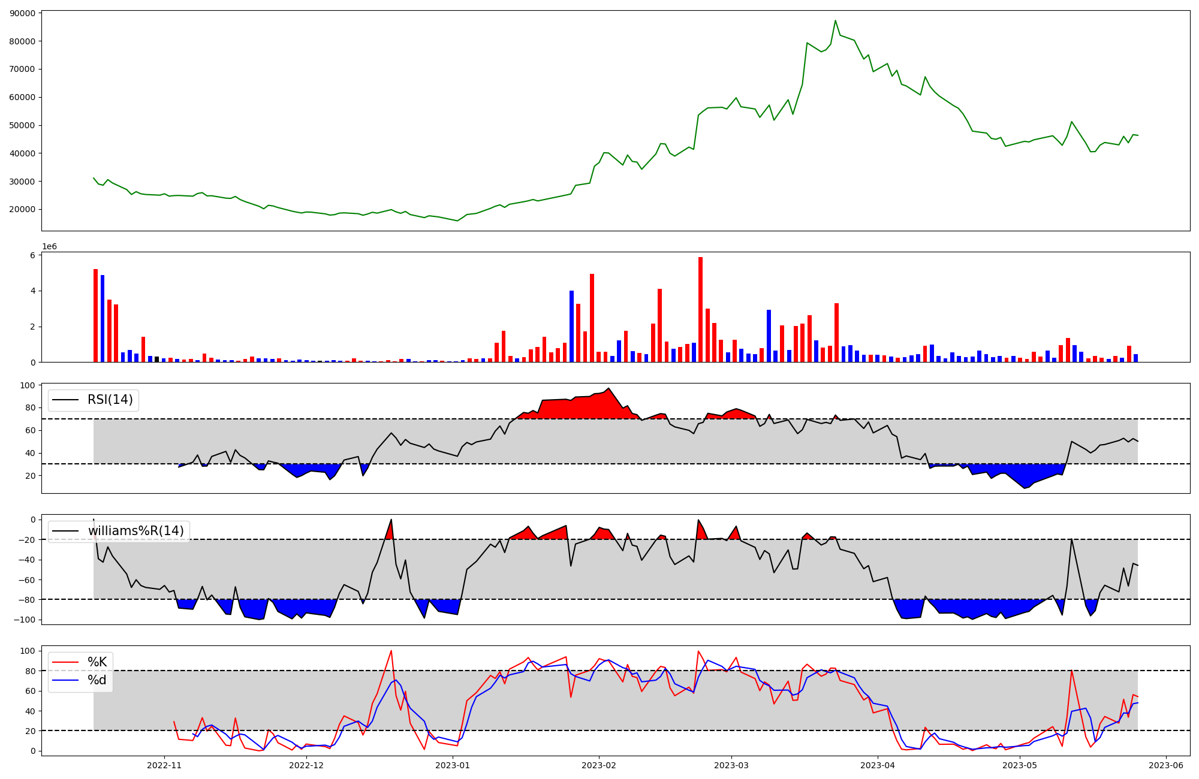Click the 20000 price axis tick label
Screen dimensions: 1199x779
23,209
